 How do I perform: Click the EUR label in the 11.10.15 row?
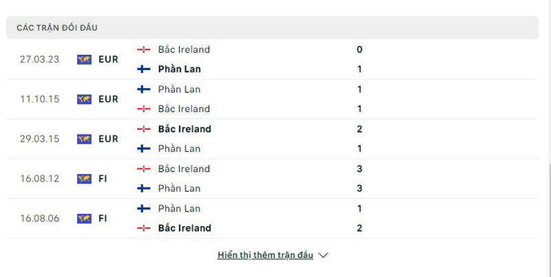[x=108, y=99]
